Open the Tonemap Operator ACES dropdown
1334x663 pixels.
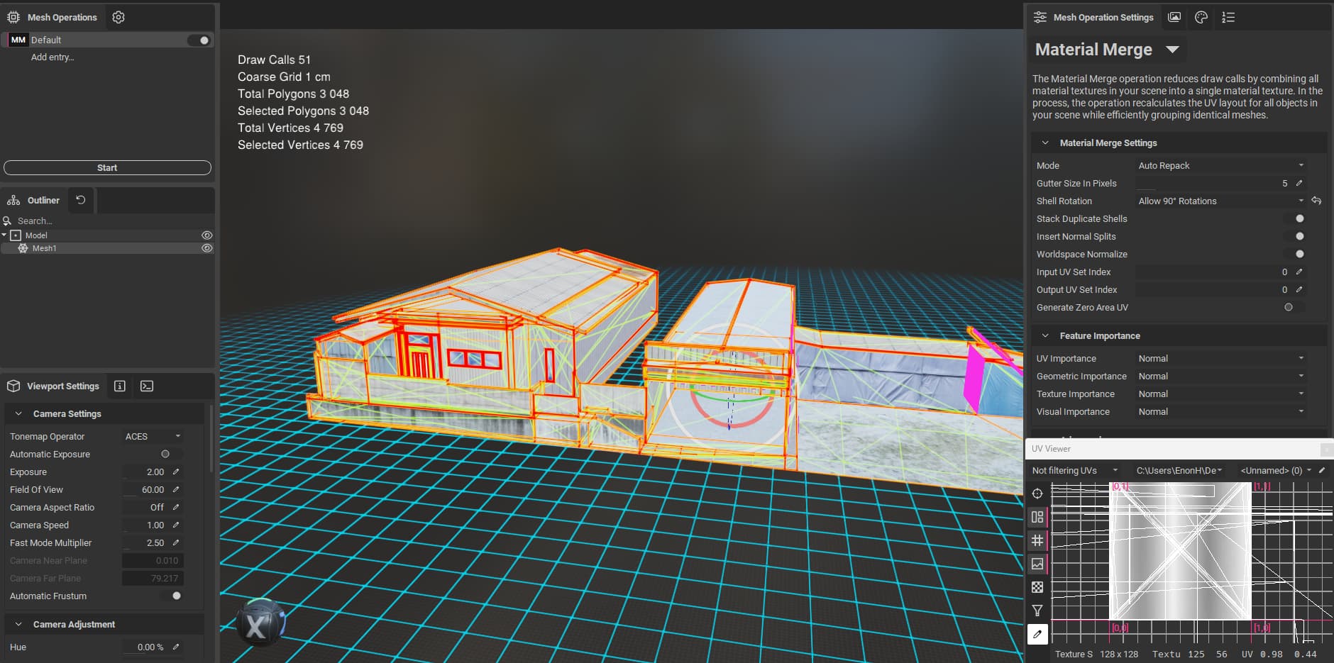[x=153, y=436]
